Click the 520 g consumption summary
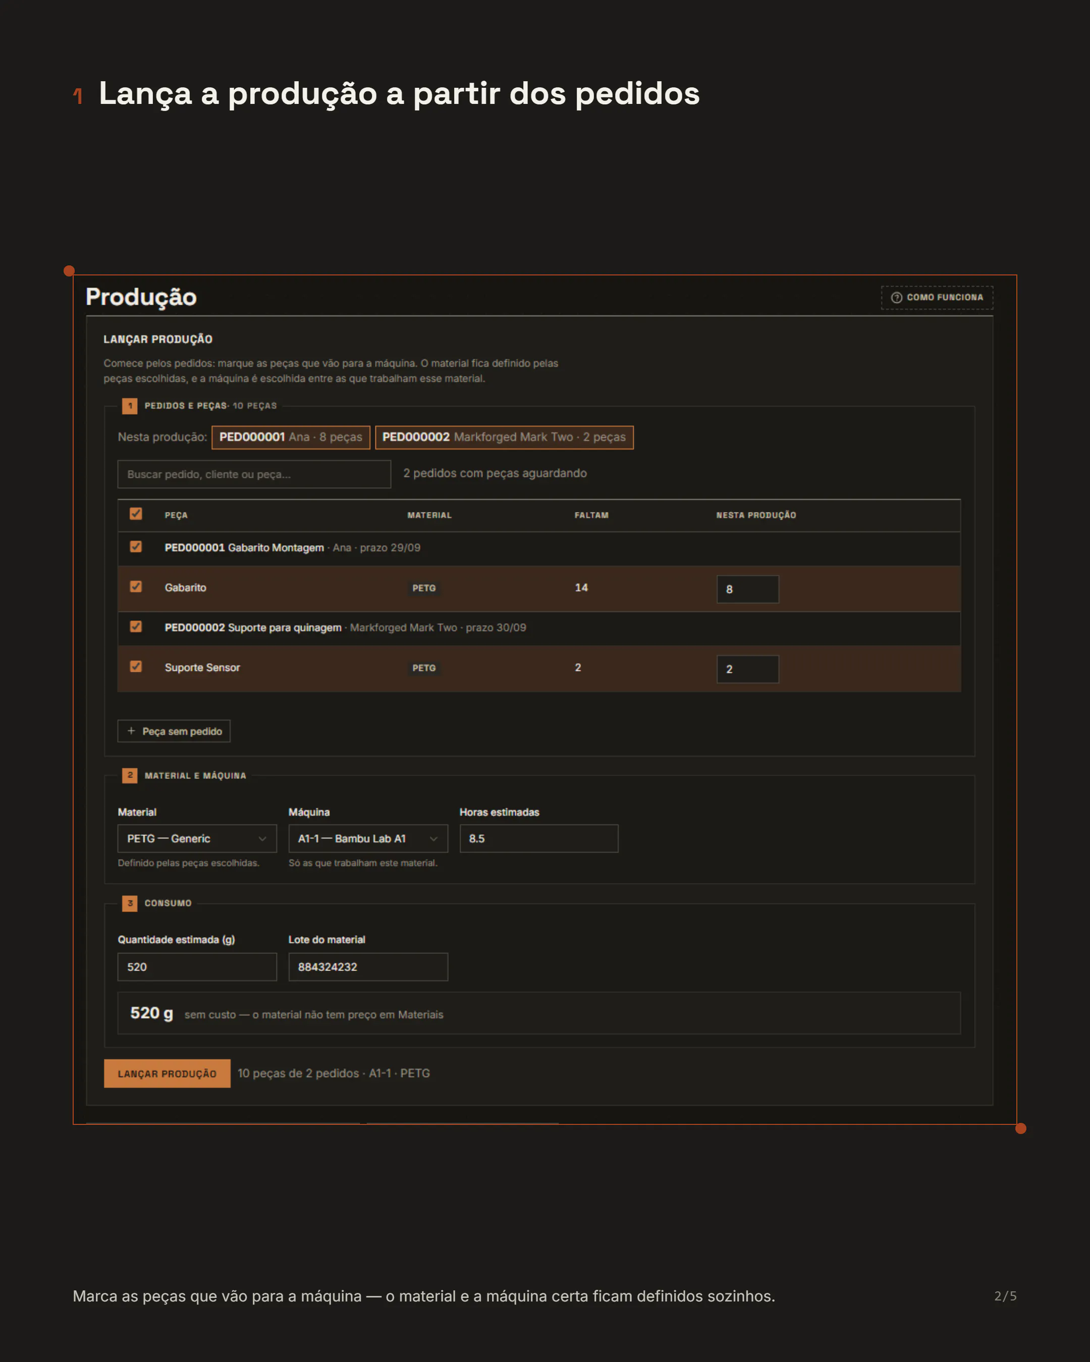Image resolution: width=1090 pixels, height=1362 pixels. [x=539, y=1013]
